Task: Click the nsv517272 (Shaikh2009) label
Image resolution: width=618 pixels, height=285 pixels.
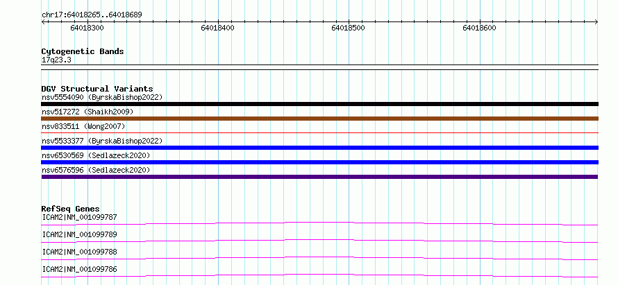Action: click(87, 112)
